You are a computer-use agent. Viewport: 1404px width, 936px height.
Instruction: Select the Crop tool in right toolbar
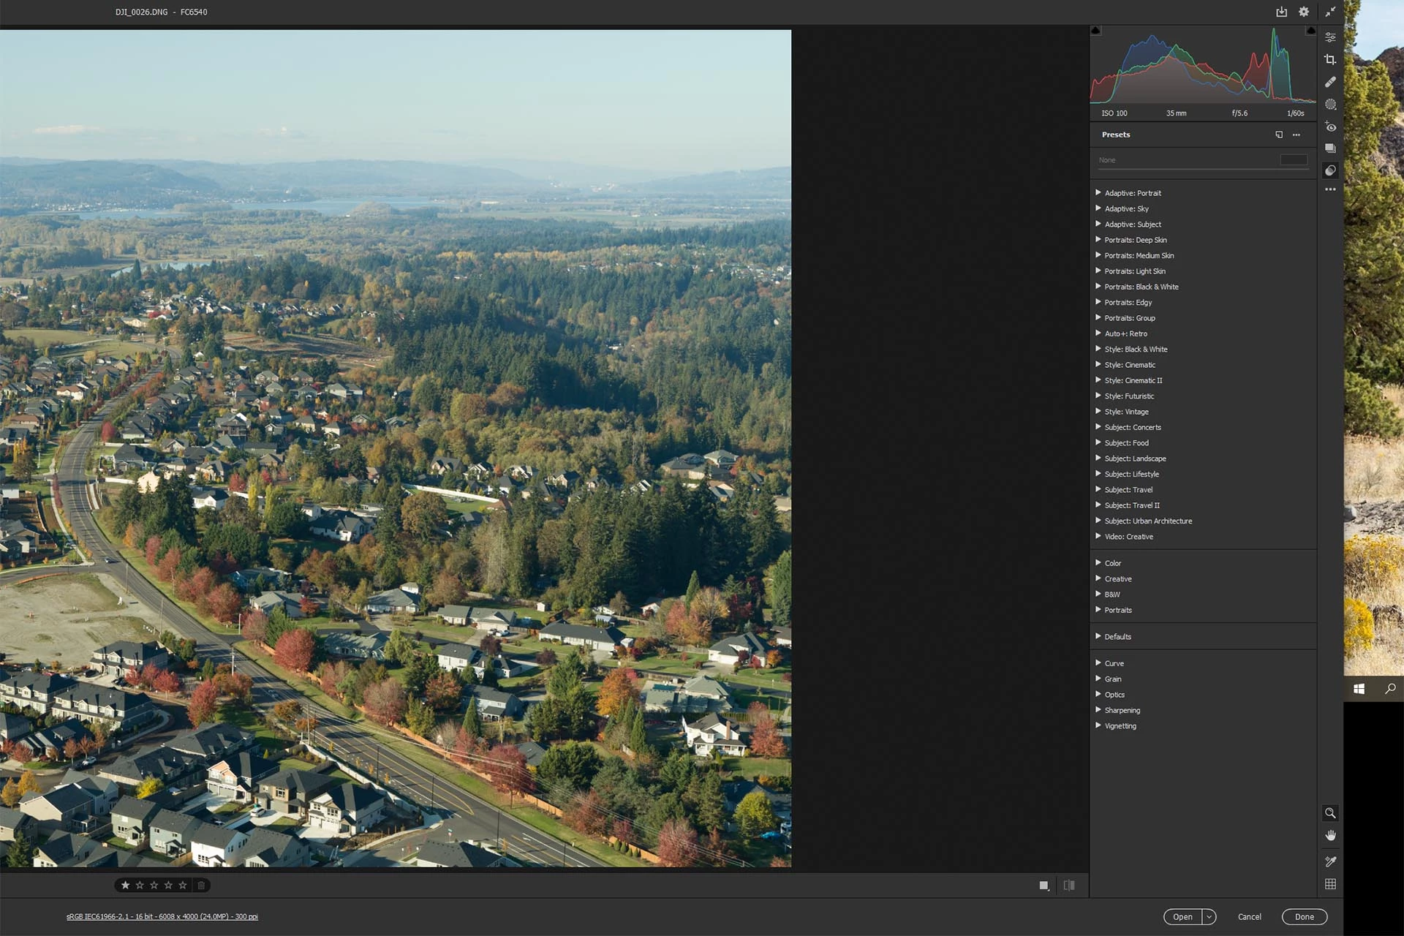1330,60
